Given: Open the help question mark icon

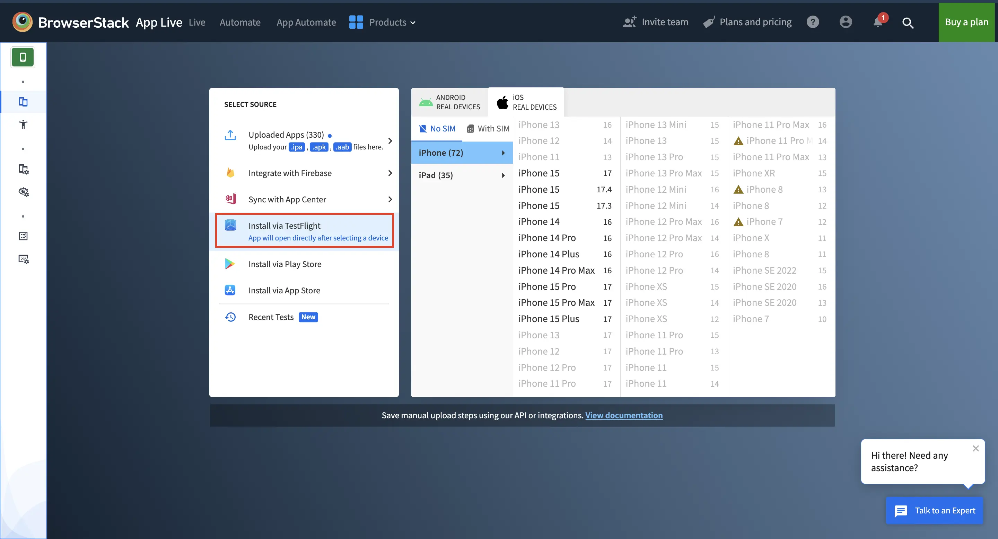Looking at the screenshot, I should click(x=812, y=22).
